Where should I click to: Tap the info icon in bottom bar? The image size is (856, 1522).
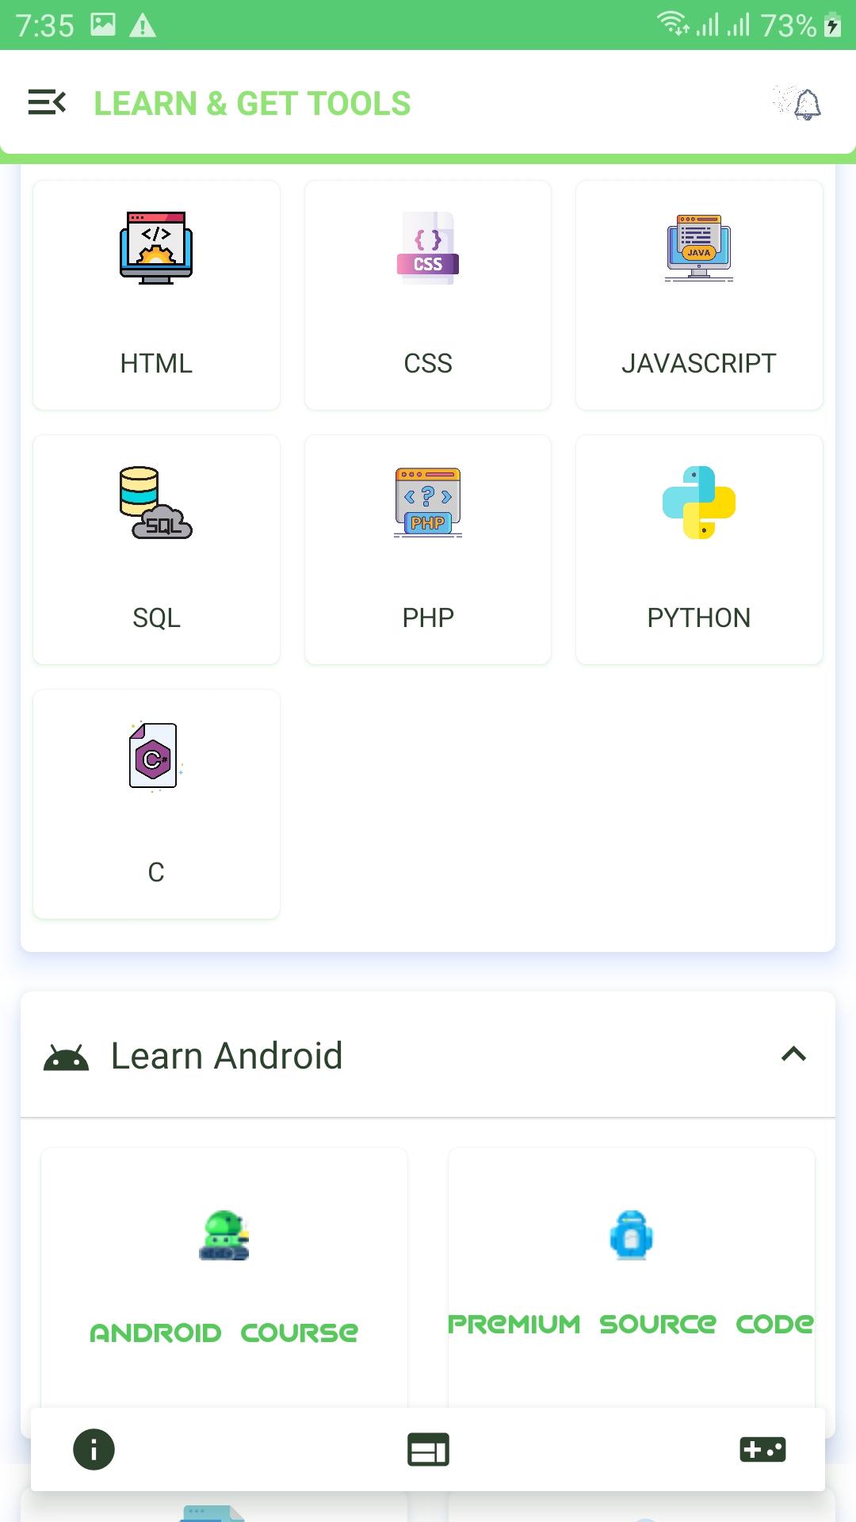pos(94,1449)
